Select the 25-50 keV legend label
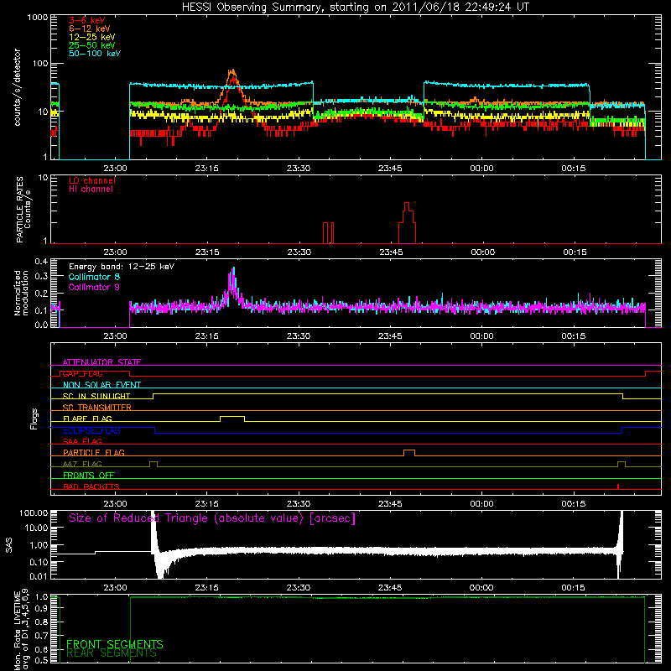The height and width of the screenshot is (671, 671). click(x=92, y=45)
